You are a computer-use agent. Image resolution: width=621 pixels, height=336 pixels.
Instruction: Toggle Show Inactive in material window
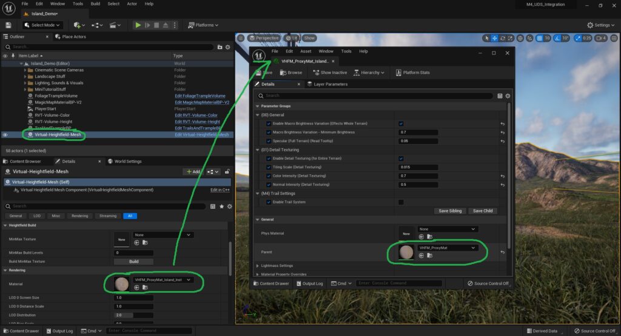click(x=330, y=73)
